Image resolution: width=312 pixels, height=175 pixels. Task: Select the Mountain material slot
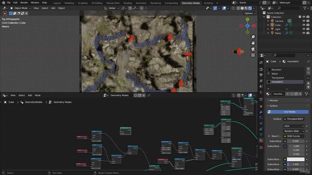click(285, 70)
